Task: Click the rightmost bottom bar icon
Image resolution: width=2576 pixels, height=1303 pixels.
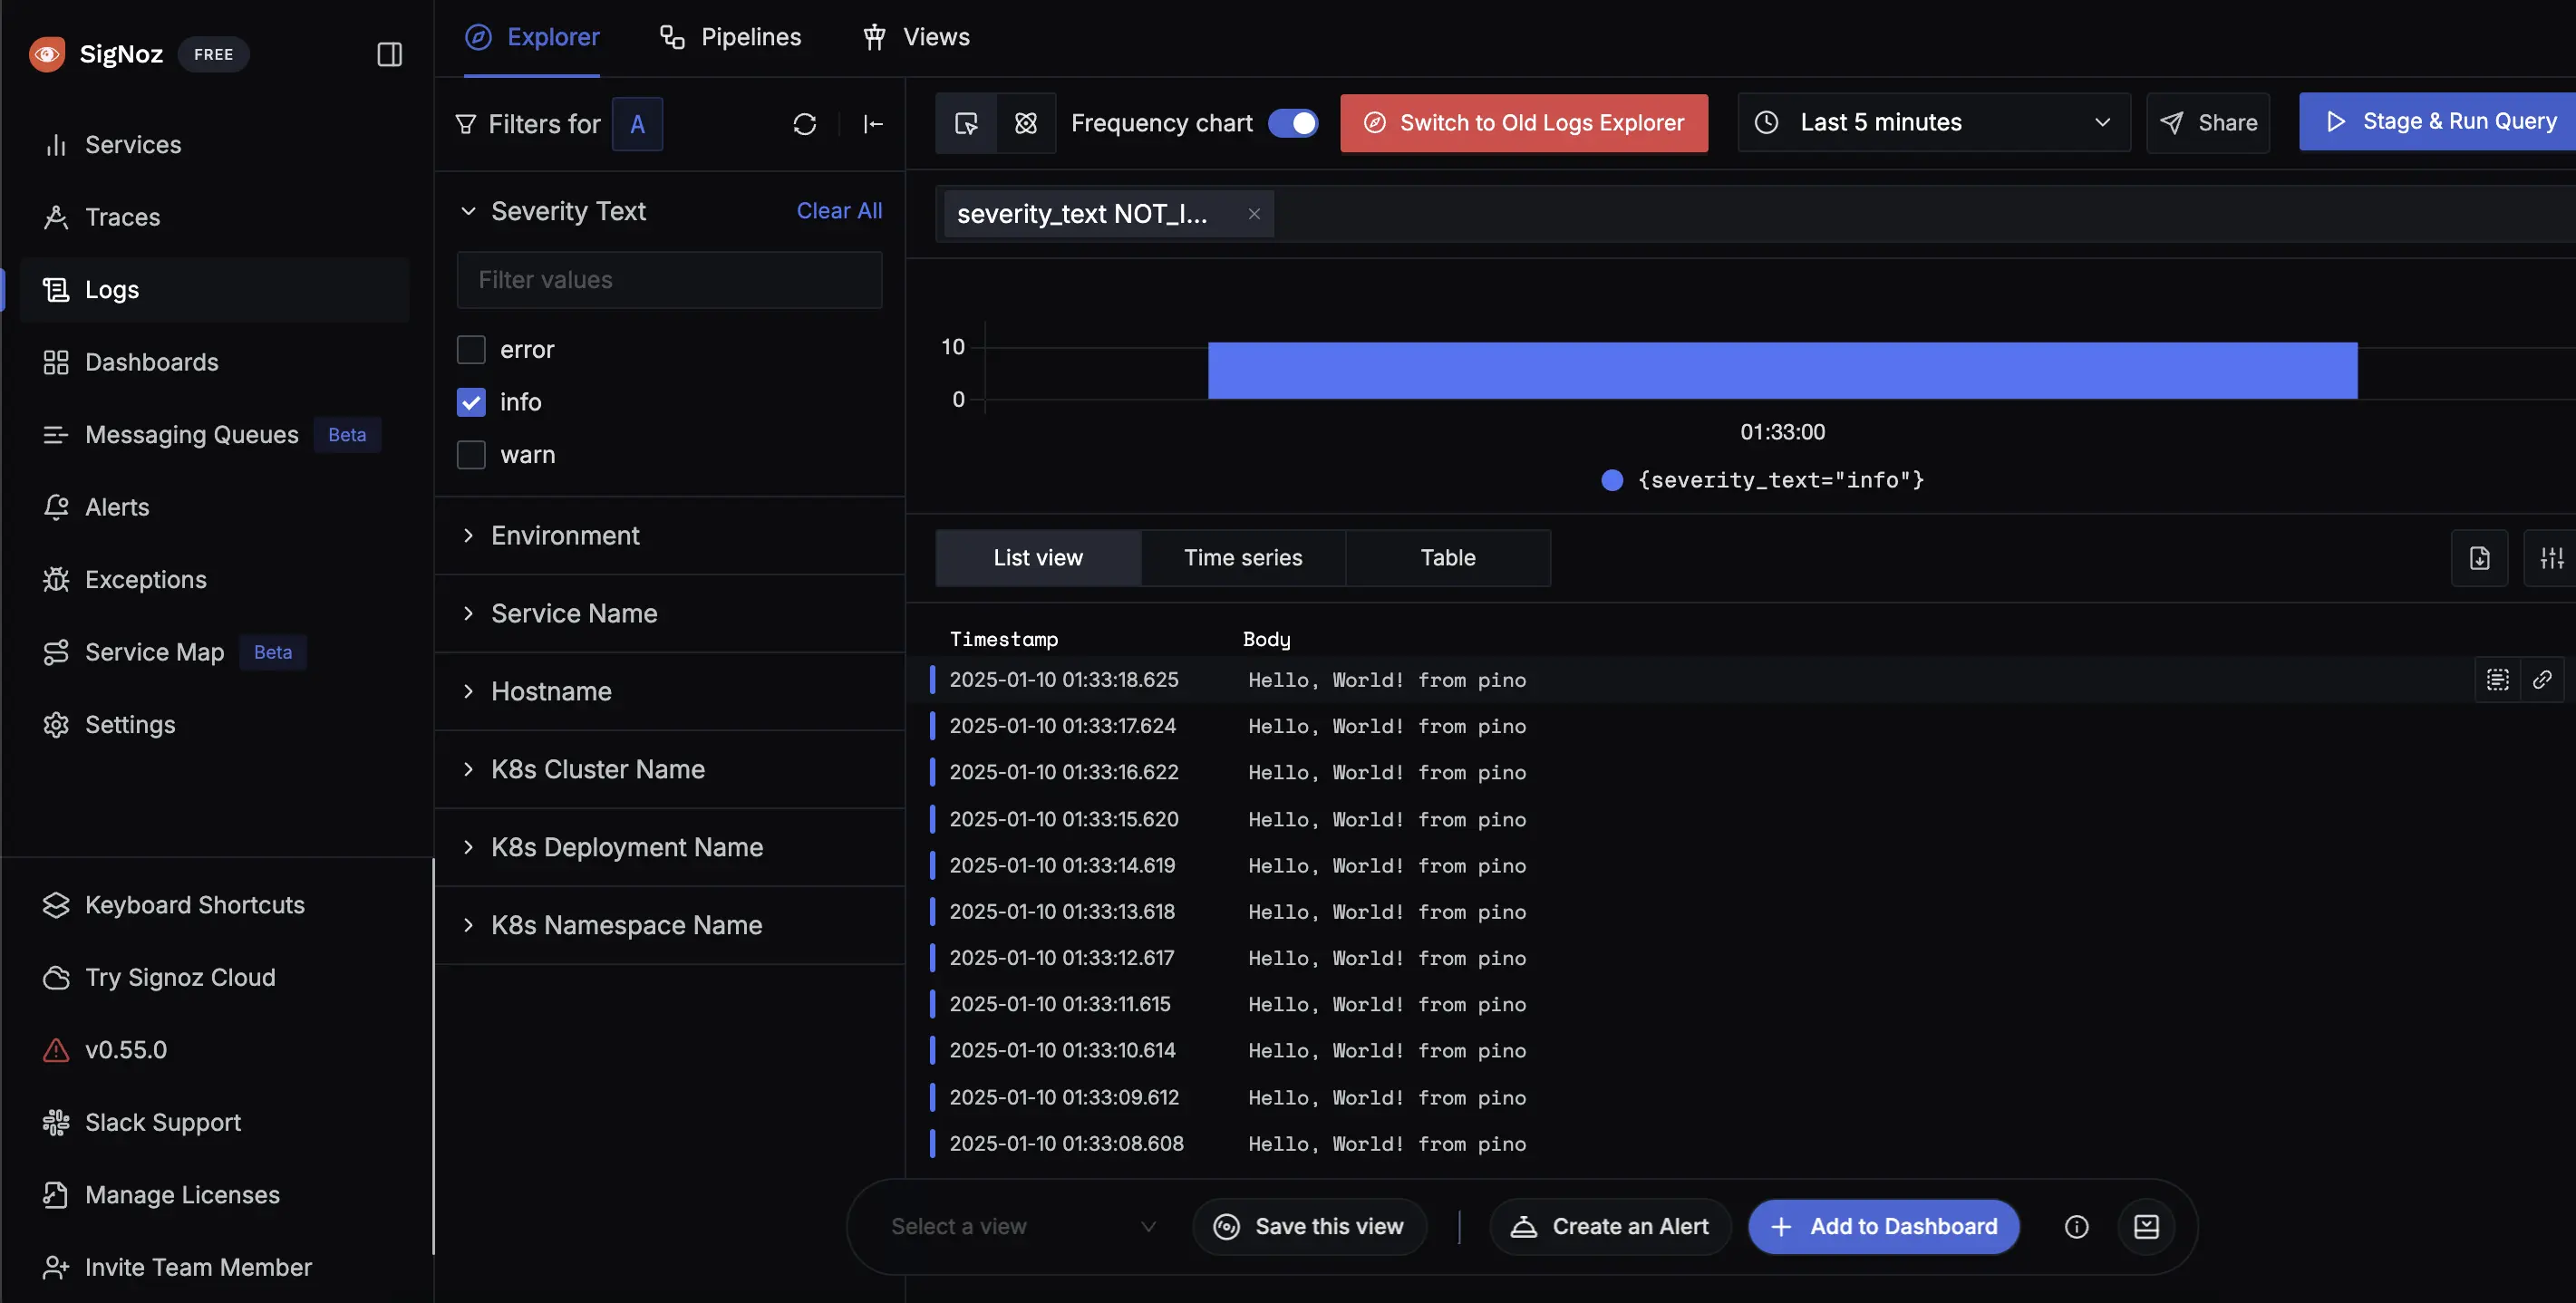Action: (2146, 1227)
